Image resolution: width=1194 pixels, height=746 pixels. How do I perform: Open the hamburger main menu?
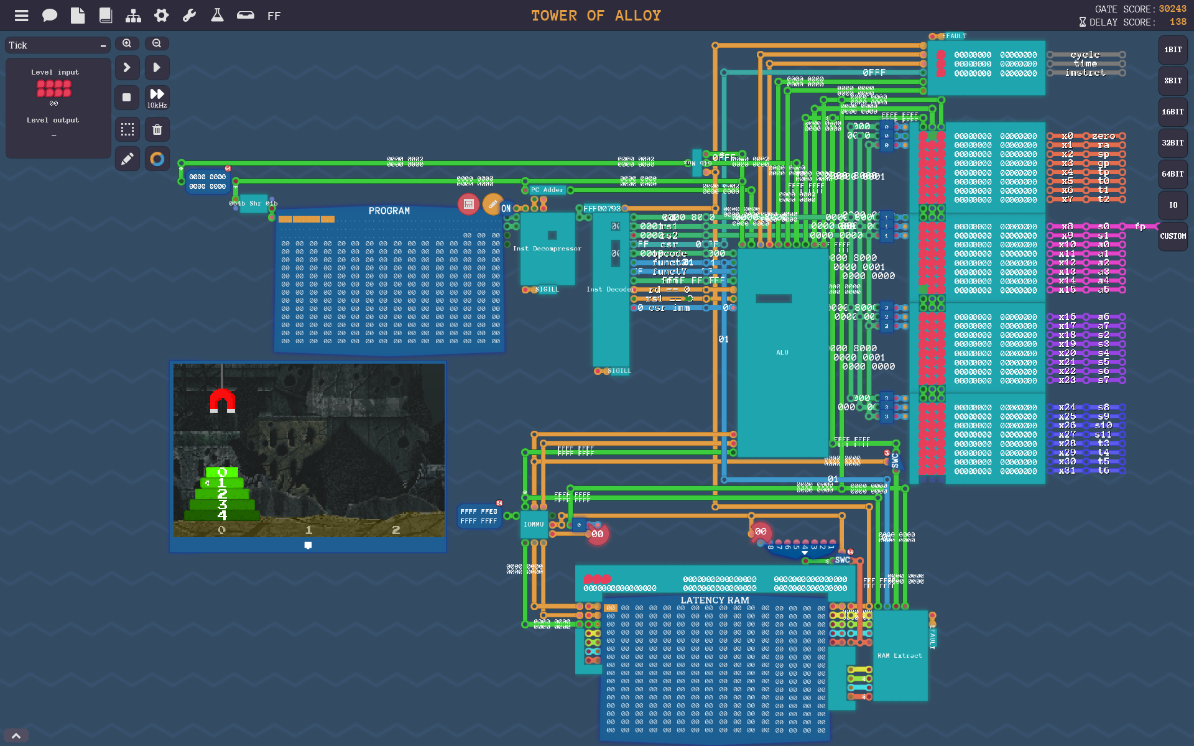click(x=22, y=16)
